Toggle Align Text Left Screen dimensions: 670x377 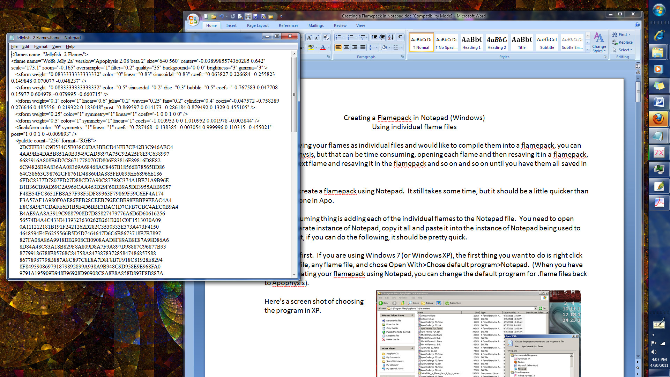(x=338, y=47)
